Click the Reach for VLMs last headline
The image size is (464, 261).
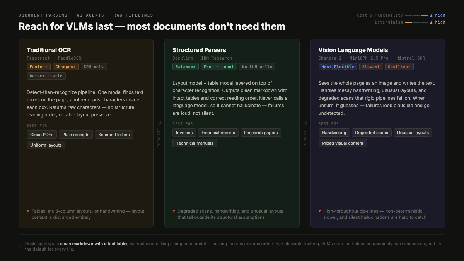152,26
